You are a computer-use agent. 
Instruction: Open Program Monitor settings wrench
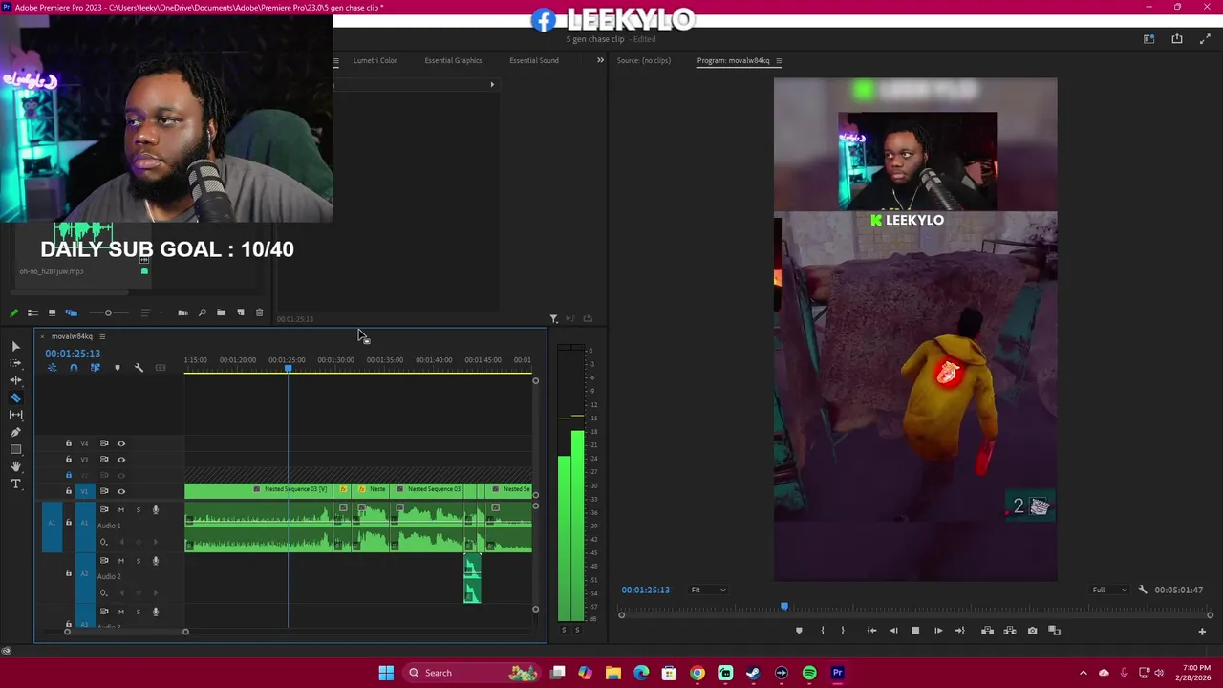tap(1143, 590)
